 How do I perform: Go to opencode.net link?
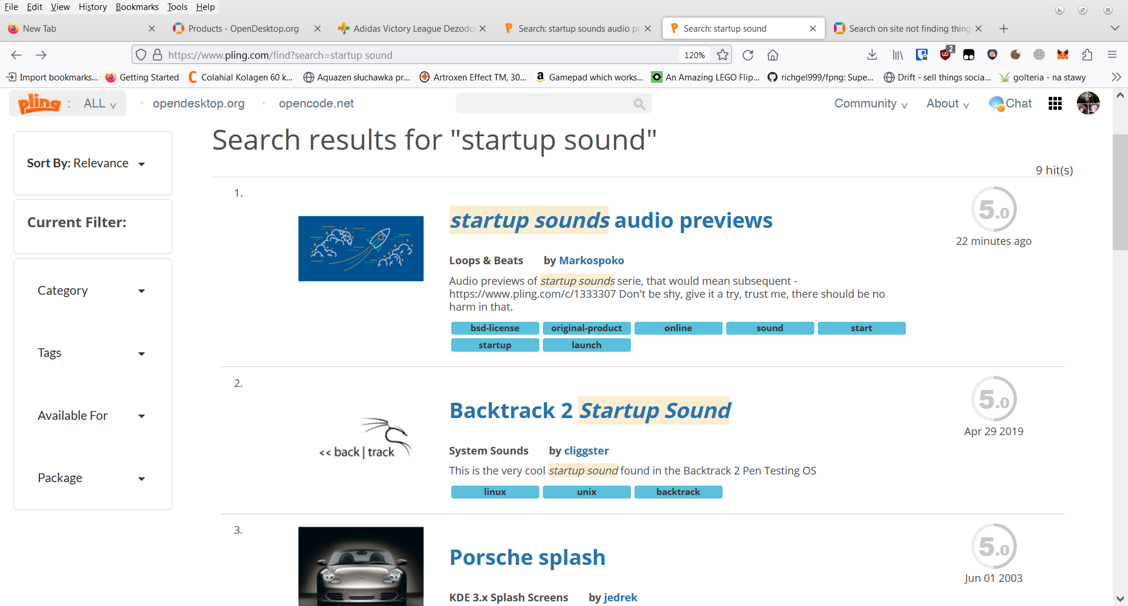coord(316,103)
